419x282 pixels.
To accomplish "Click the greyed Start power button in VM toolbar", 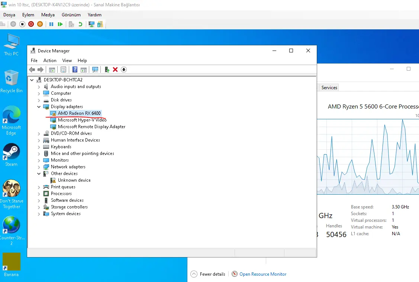I will (13, 24).
